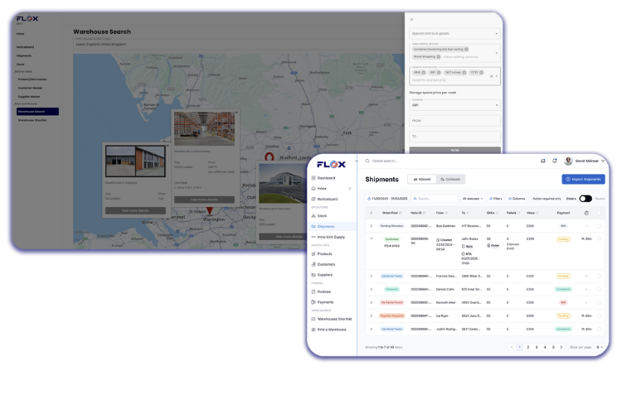This screenshot has width=622, height=414.
Task: See more details for Liverpool warehouse
Action: coord(135,211)
